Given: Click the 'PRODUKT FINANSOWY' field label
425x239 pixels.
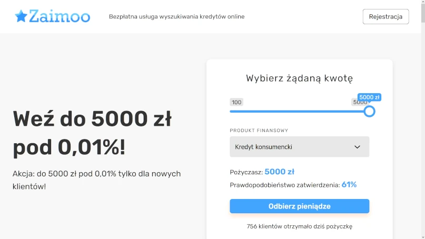Looking at the screenshot, I should pyautogui.click(x=259, y=131).
